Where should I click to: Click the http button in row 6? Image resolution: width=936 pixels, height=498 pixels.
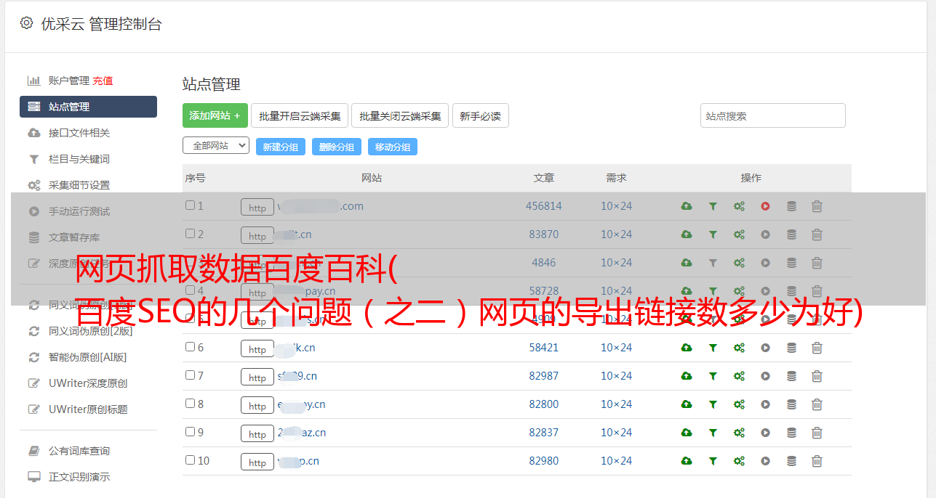click(257, 348)
